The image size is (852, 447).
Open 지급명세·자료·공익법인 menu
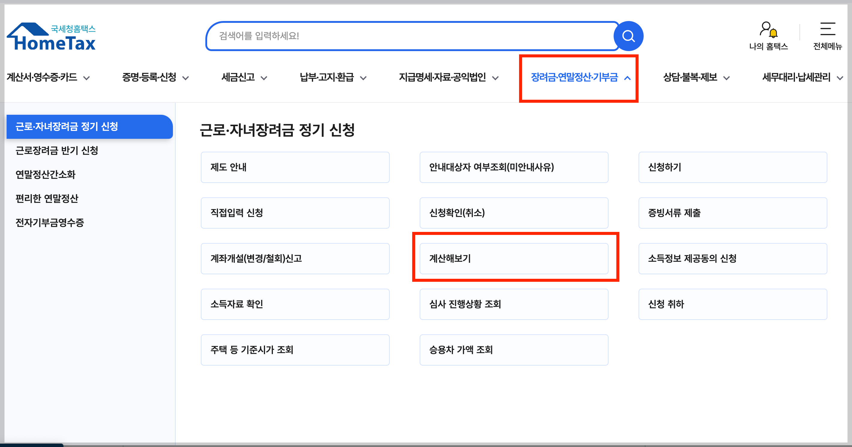[x=442, y=78]
